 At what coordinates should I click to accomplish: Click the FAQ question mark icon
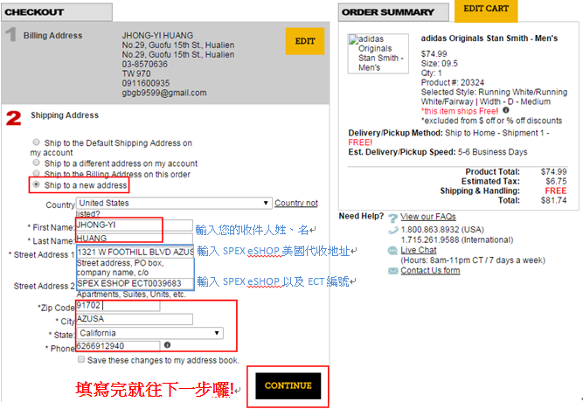[x=392, y=218]
